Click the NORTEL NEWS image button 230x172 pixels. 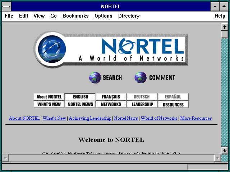(80, 104)
